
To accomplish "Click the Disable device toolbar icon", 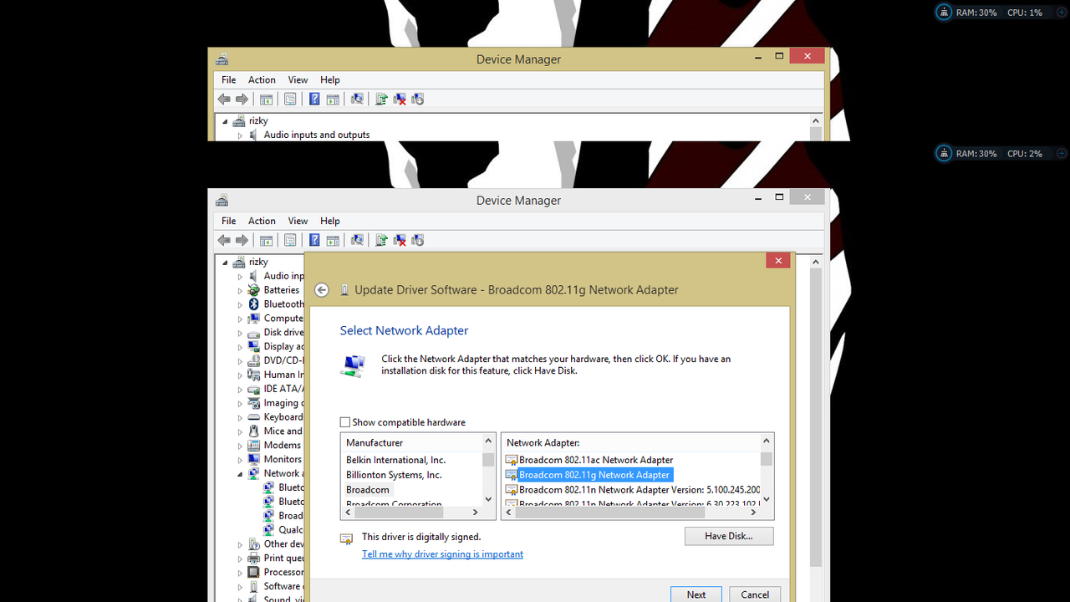I will [417, 240].
